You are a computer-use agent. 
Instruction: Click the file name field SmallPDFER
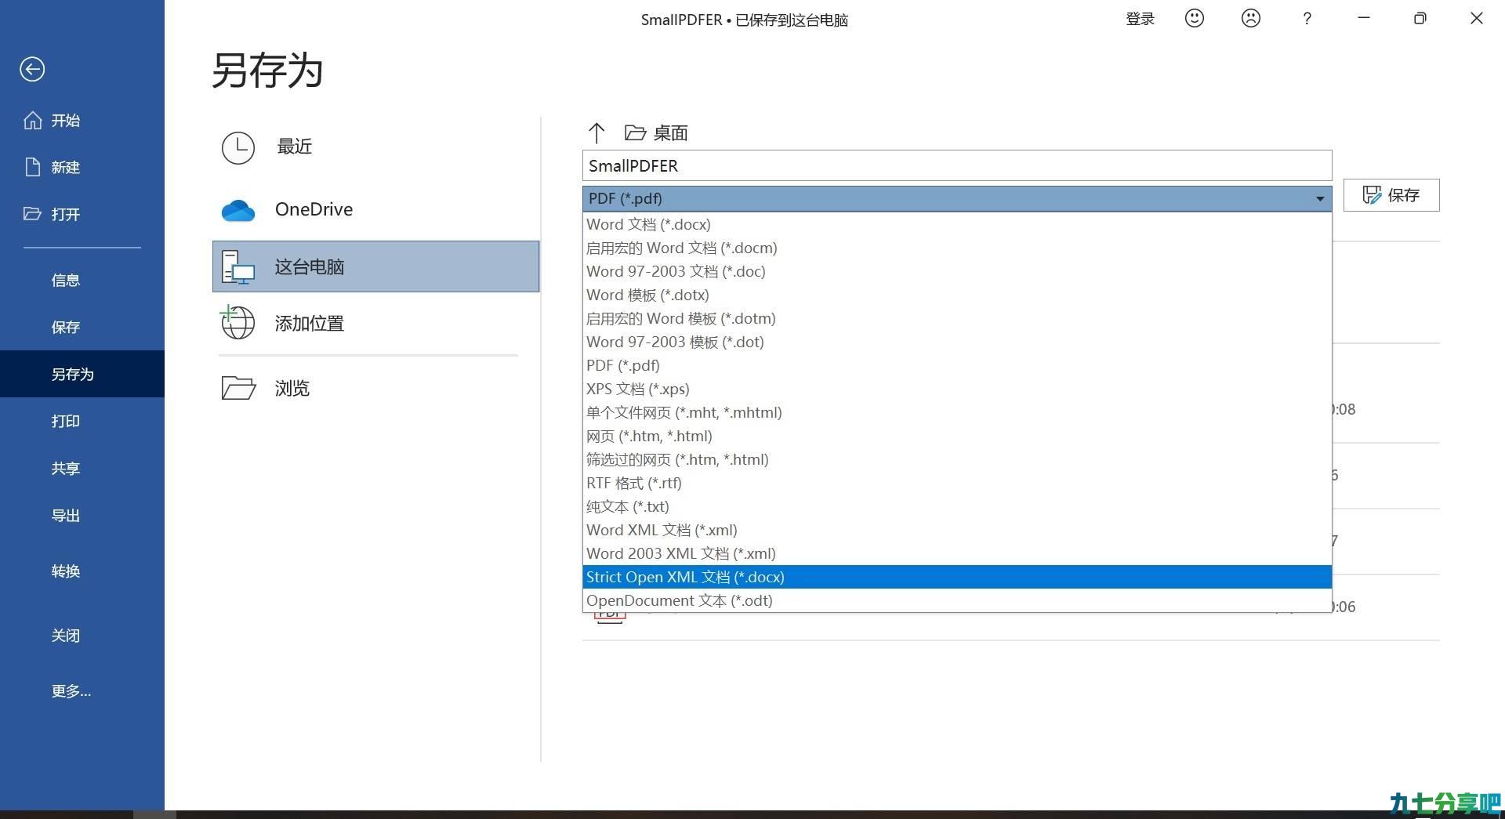pos(957,165)
